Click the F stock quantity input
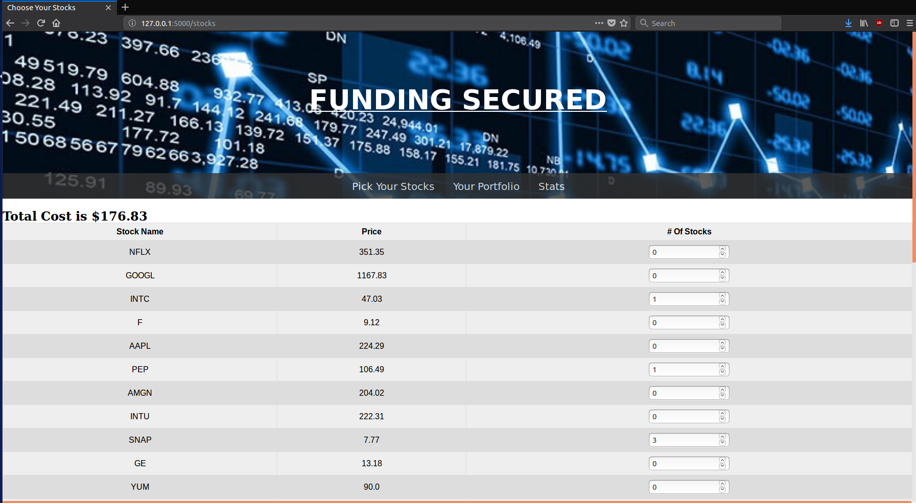The image size is (916, 503). coord(689,322)
